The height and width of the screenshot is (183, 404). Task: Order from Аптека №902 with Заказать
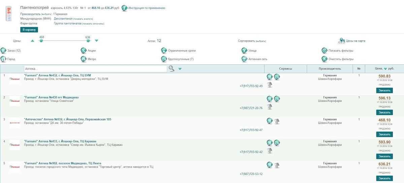point(384,178)
